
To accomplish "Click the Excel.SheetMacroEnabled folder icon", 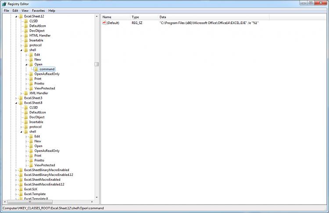I will 21,179.
